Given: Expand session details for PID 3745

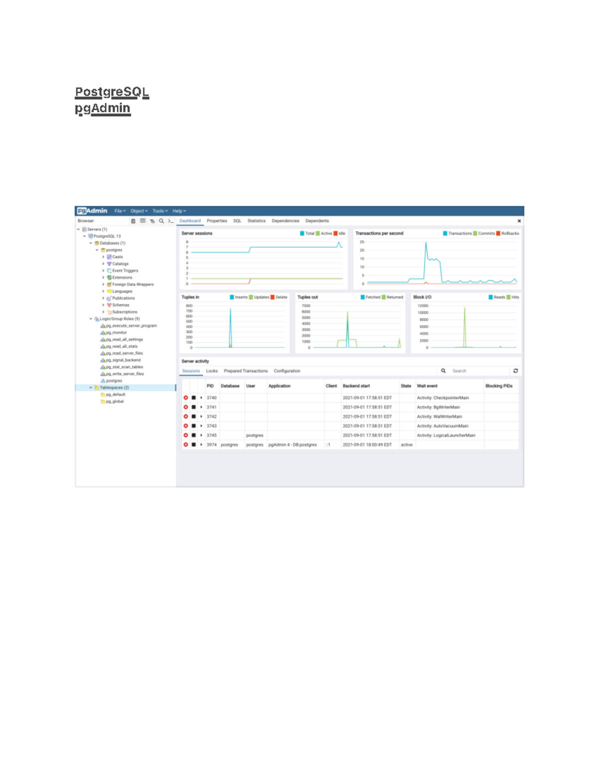Looking at the screenshot, I should (201, 435).
